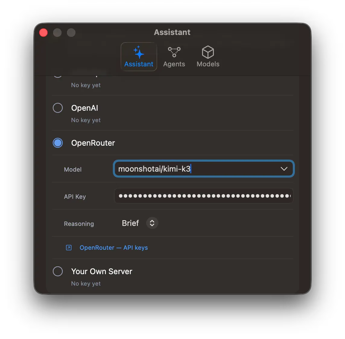Viewport: 345px width, 339px height.
Task: Open the OpenRouter — API keys link
Action: (114, 248)
